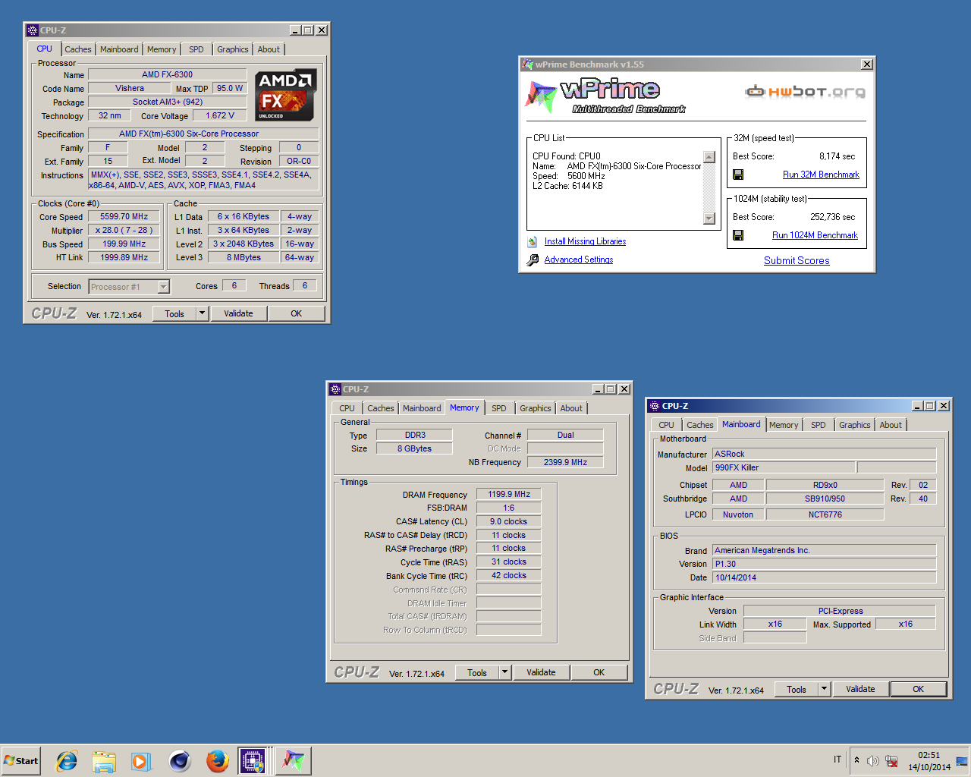Switch to SPD tab in CPU window
The image size is (971, 777).
[196, 49]
